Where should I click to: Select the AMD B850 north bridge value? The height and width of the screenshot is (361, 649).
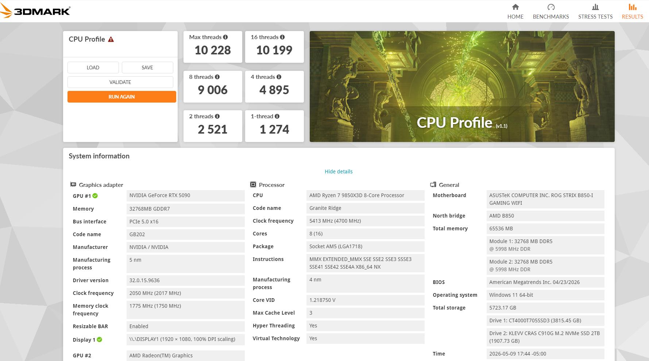click(x=545, y=216)
